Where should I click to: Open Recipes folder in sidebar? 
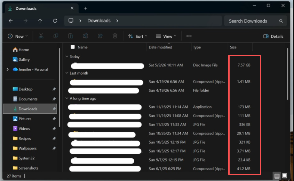[22, 138]
